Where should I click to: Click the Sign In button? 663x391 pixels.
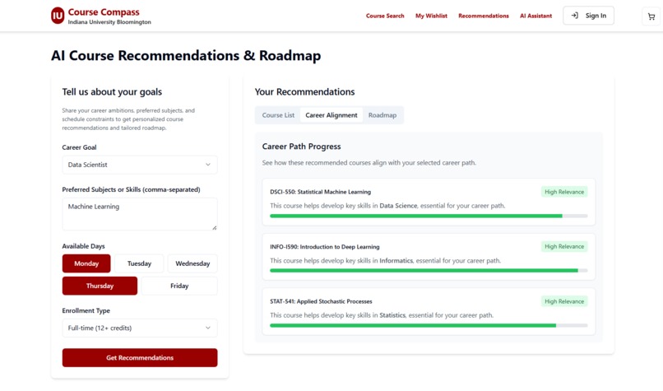click(x=588, y=16)
